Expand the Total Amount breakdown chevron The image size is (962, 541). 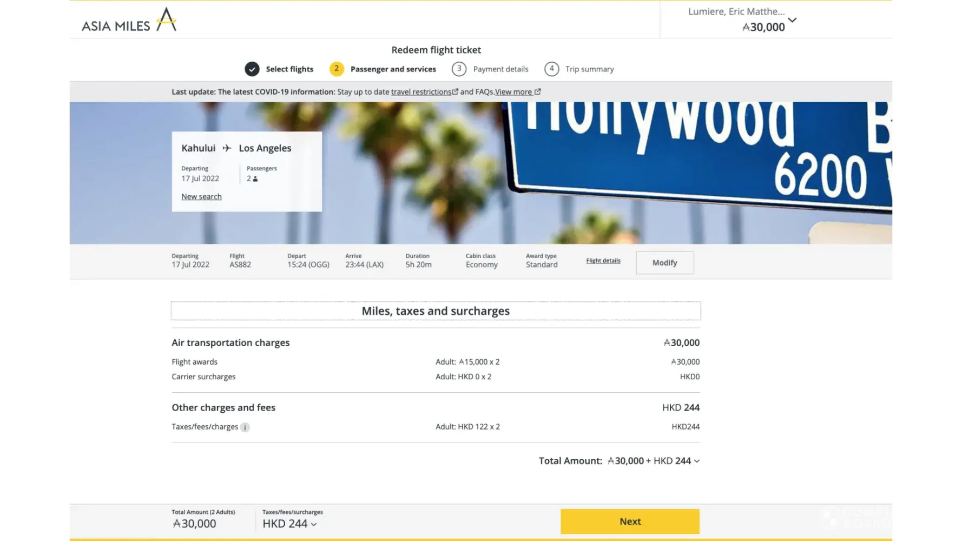click(697, 461)
